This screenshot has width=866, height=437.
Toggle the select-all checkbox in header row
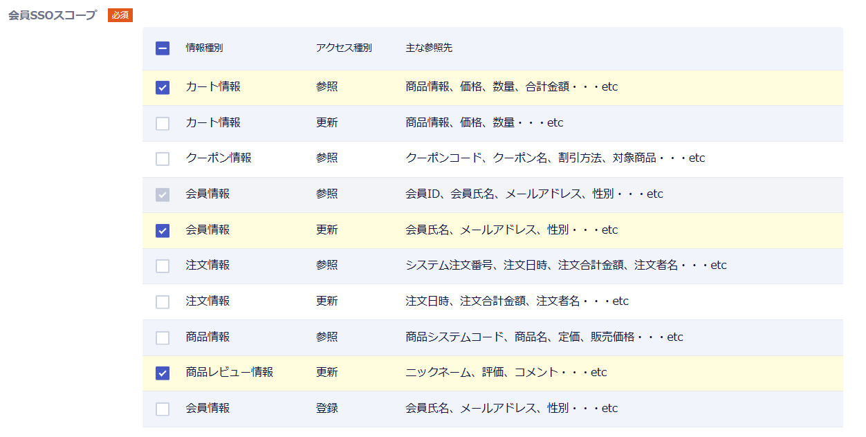tap(163, 48)
